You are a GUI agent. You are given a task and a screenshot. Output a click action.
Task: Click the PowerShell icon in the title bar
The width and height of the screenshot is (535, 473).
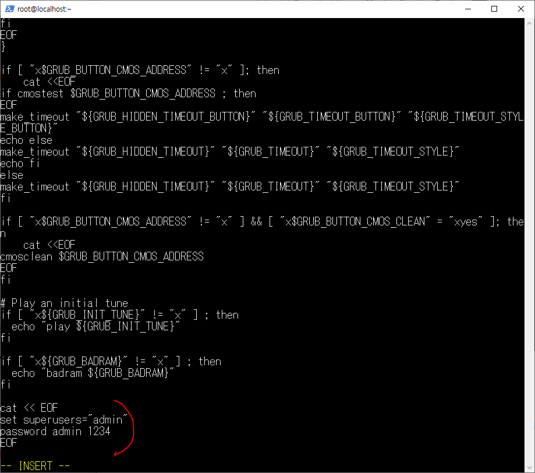point(9,9)
